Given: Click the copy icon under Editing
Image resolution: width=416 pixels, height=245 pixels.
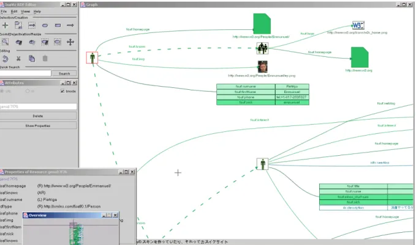Looking at the screenshot, I should [32, 59].
